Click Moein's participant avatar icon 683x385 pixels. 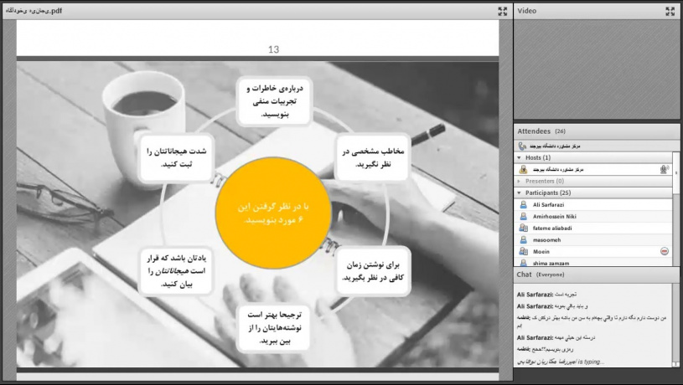tap(523, 251)
